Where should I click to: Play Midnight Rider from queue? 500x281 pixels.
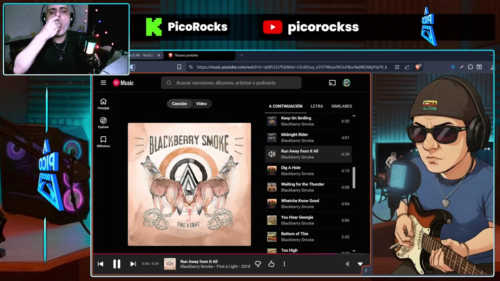(308, 137)
